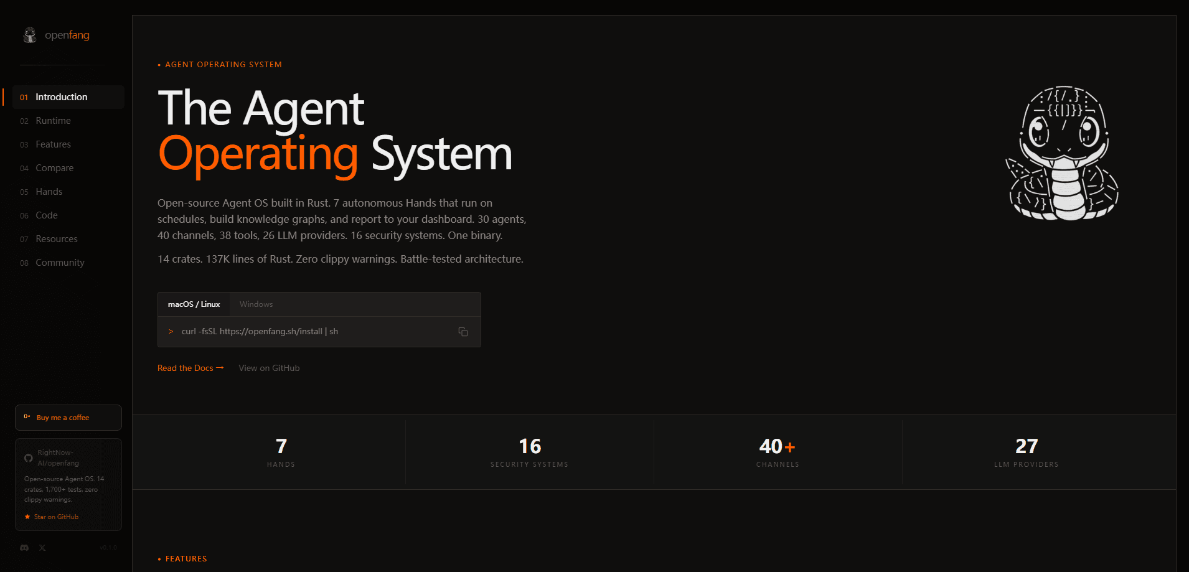Click the openfang brand name
Screen dimensions: 1189x572
(x=67, y=35)
